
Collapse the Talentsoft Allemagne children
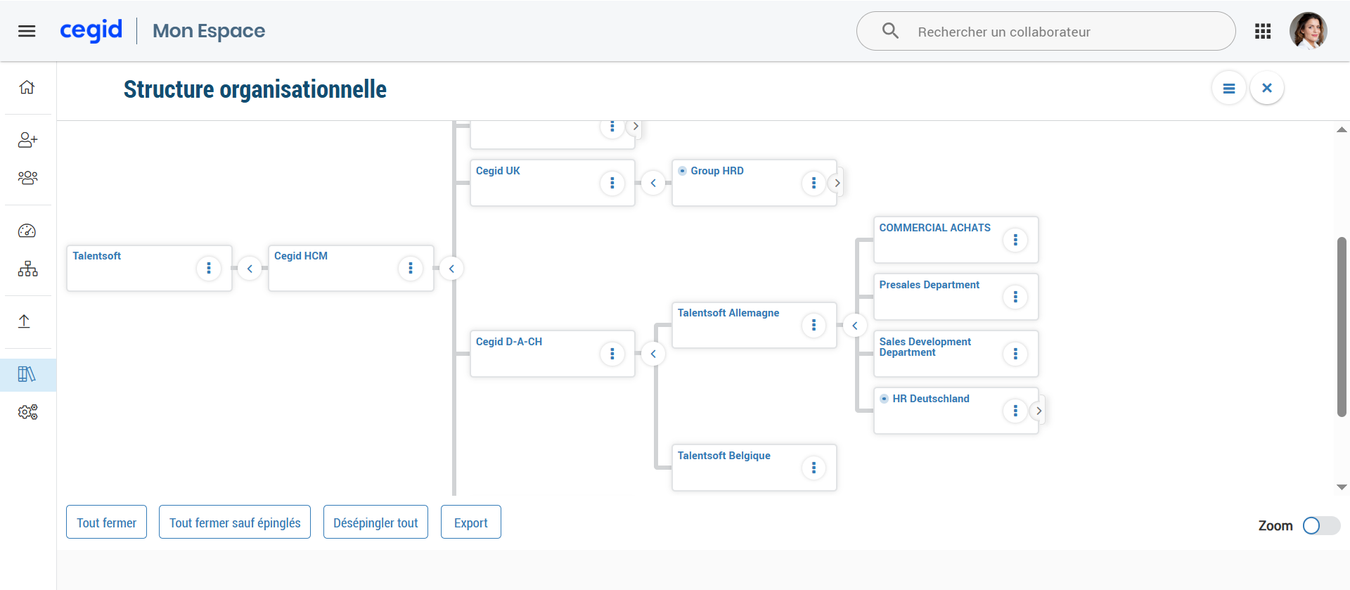(854, 326)
